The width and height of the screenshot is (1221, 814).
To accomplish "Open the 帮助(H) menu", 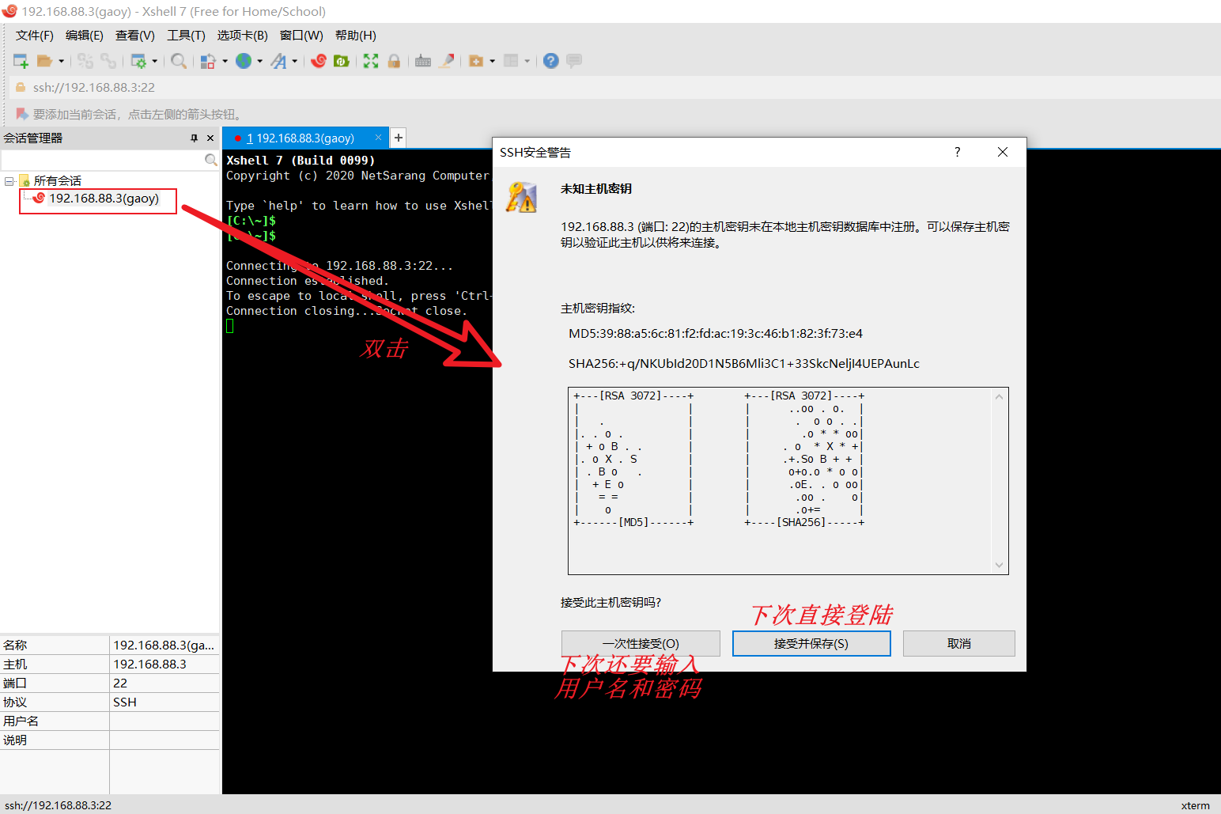I will [x=356, y=36].
